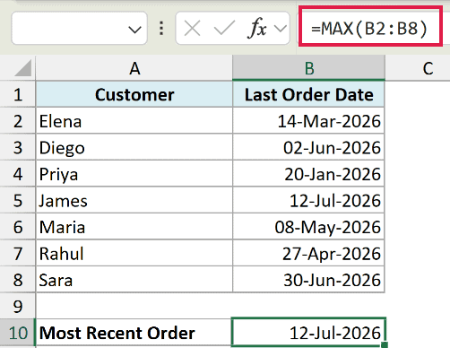Select row 5 header
The image size is (450, 348).
click(18, 200)
